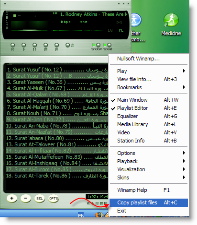The image size is (197, 225).
Task: Select Exit in the Winamp menu
Action: pos(149,211)
